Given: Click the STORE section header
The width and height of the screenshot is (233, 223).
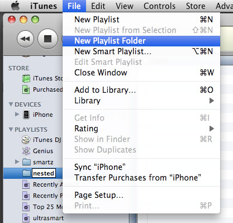Looking at the screenshot, I should [x=18, y=68].
